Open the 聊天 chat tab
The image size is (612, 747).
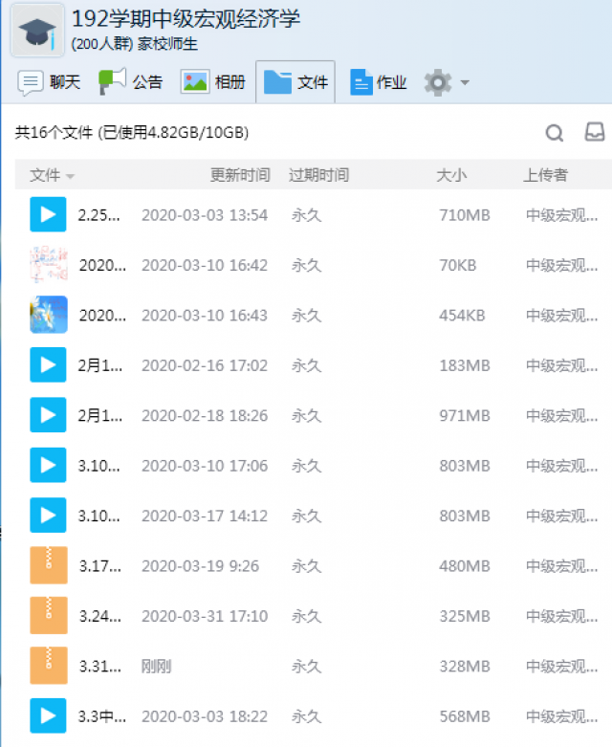pyautogui.click(x=50, y=82)
